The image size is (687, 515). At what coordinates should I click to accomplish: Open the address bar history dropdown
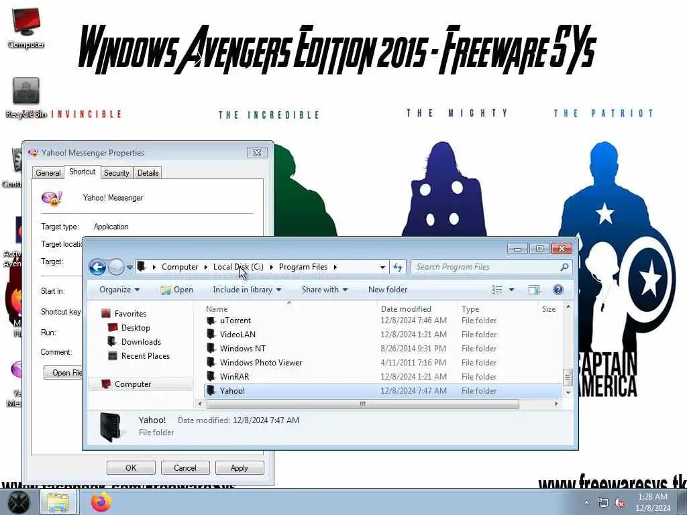click(382, 267)
